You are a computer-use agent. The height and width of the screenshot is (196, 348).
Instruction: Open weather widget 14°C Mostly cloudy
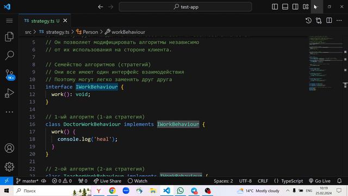click(x=258, y=191)
